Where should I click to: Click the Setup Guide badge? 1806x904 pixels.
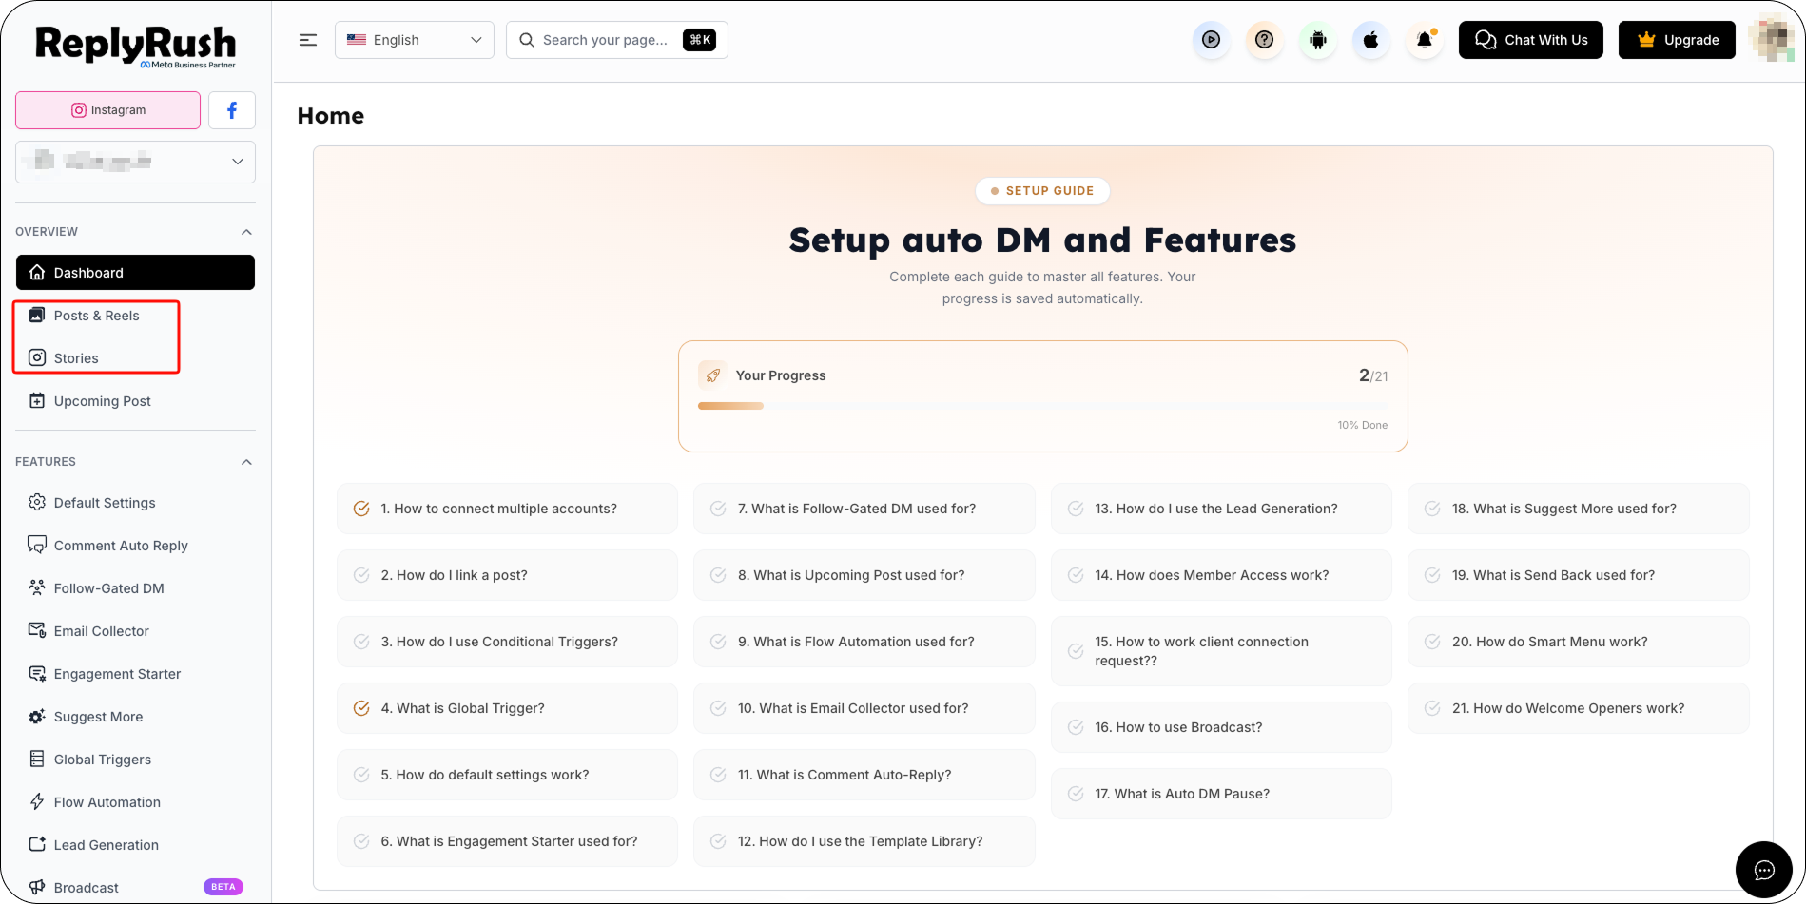pos(1042,191)
